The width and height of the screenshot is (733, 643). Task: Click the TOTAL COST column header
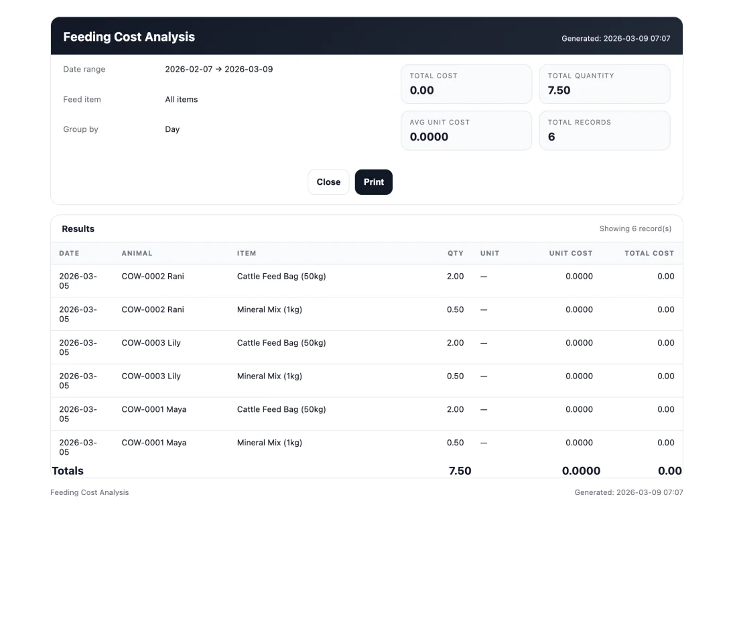pos(649,253)
